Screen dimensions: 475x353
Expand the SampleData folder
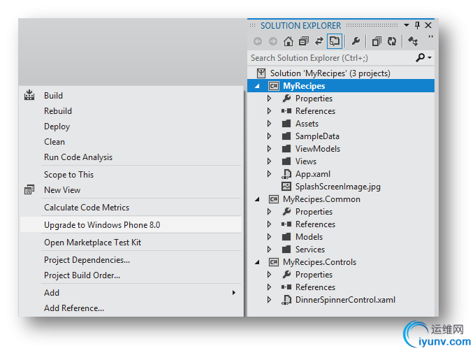[269, 136]
